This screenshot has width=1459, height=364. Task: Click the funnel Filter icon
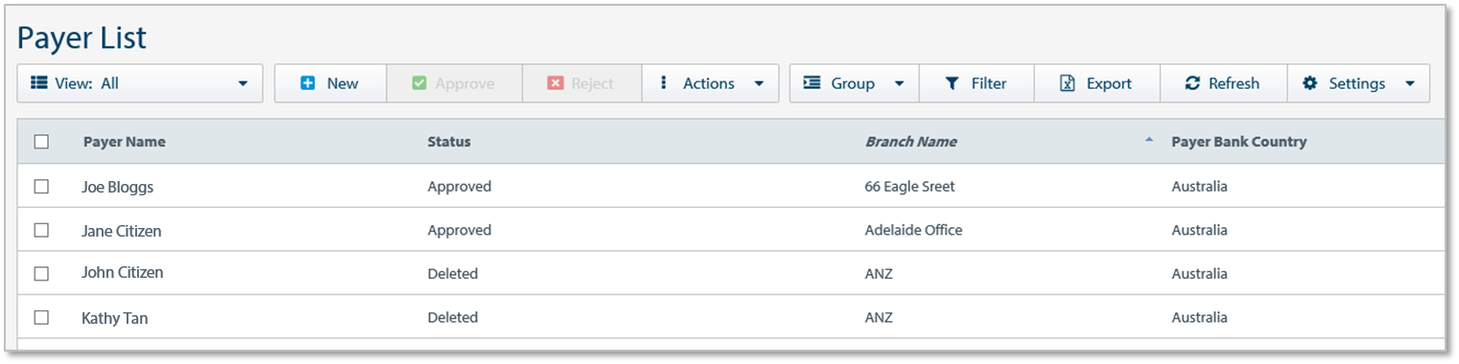point(953,83)
